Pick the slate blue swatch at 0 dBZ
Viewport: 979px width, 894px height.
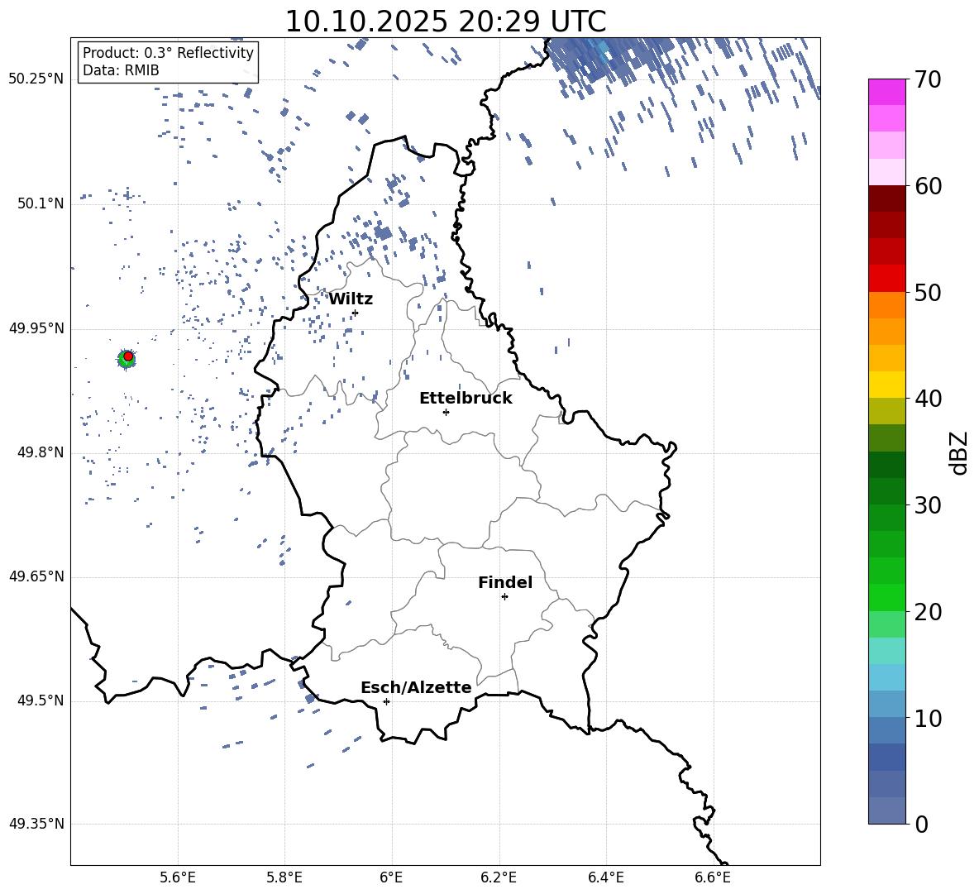tap(887, 810)
